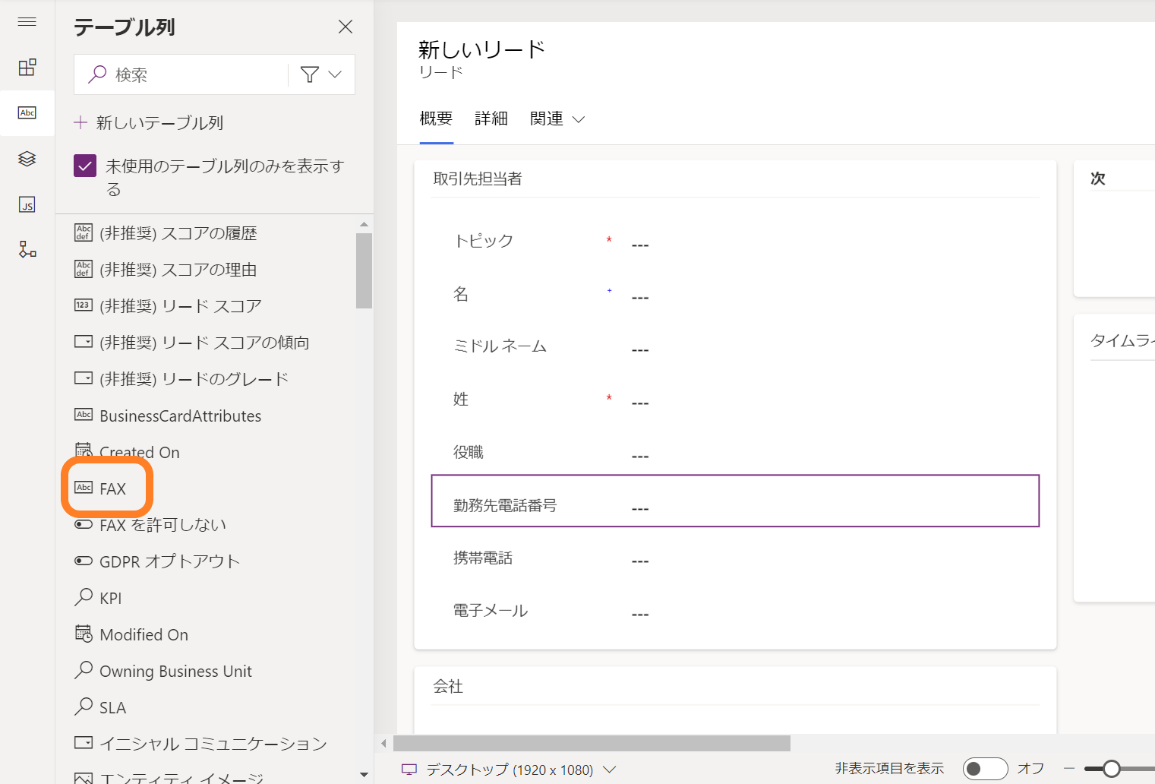Screen dimensions: 1155x784
Task: Select the 役職 field
Action: coord(735,454)
